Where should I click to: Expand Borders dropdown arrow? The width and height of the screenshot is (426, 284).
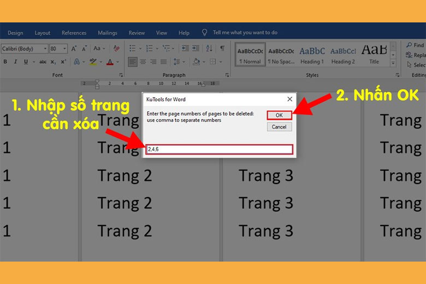(x=221, y=62)
